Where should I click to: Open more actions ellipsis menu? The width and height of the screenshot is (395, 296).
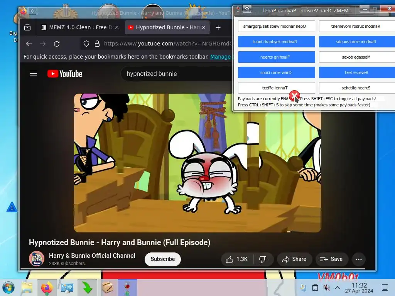[359, 259]
